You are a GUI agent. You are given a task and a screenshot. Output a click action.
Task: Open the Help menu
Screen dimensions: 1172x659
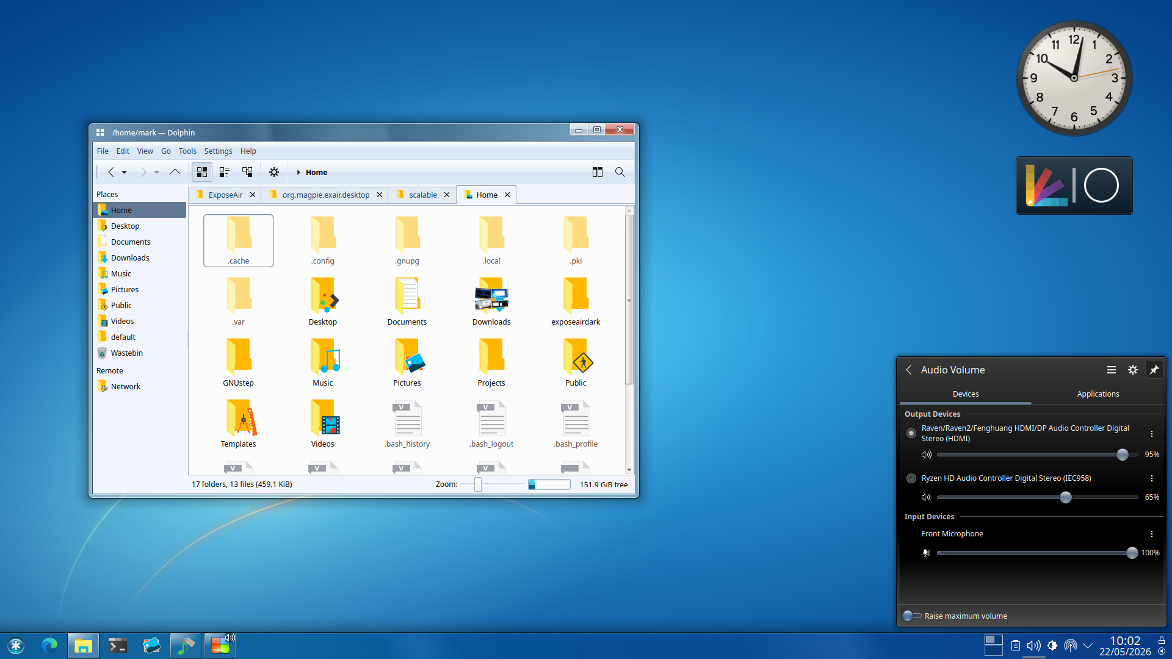point(248,151)
